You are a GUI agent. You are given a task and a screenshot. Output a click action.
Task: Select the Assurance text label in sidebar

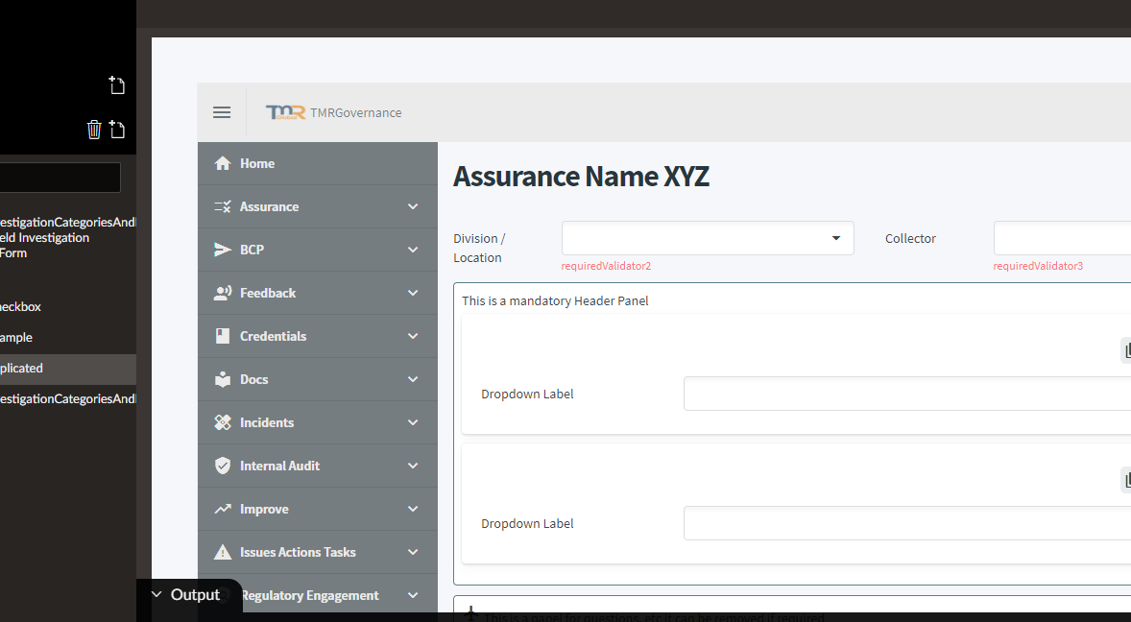point(269,206)
